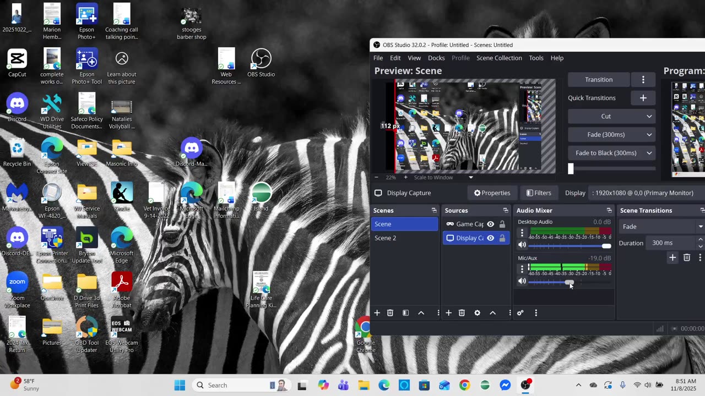Open OBS Studio desktop shortcut

(x=261, y=63)
